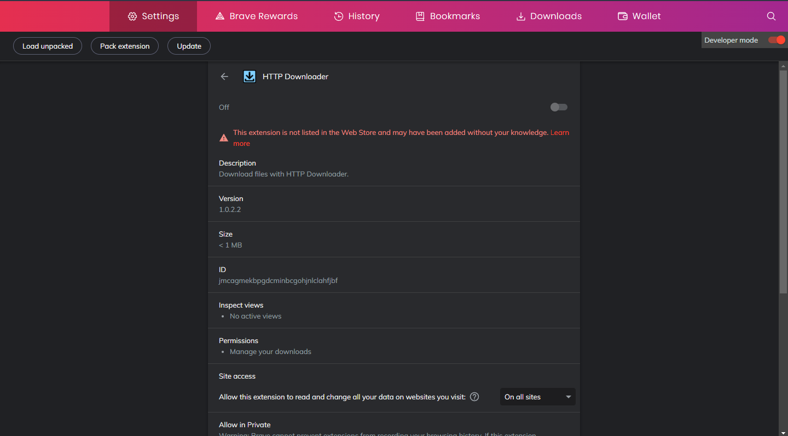Click the HTTP Downloader extension icon
The width and height of the screenshot is (788, 436).
point(250,76)
